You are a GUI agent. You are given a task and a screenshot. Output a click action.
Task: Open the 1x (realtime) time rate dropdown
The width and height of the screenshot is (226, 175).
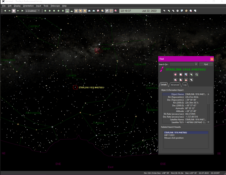pyautogui.click(x=32, y=11)
